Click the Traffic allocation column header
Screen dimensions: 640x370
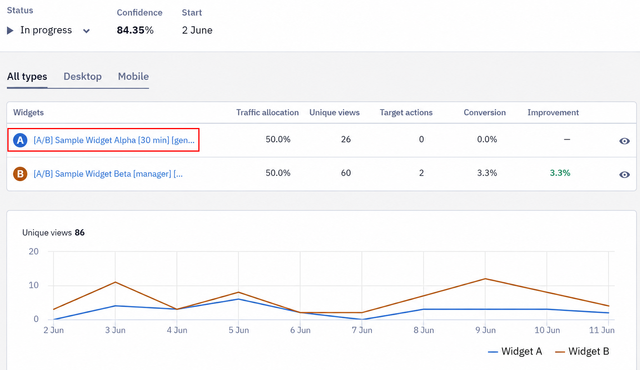pos(267,112)
